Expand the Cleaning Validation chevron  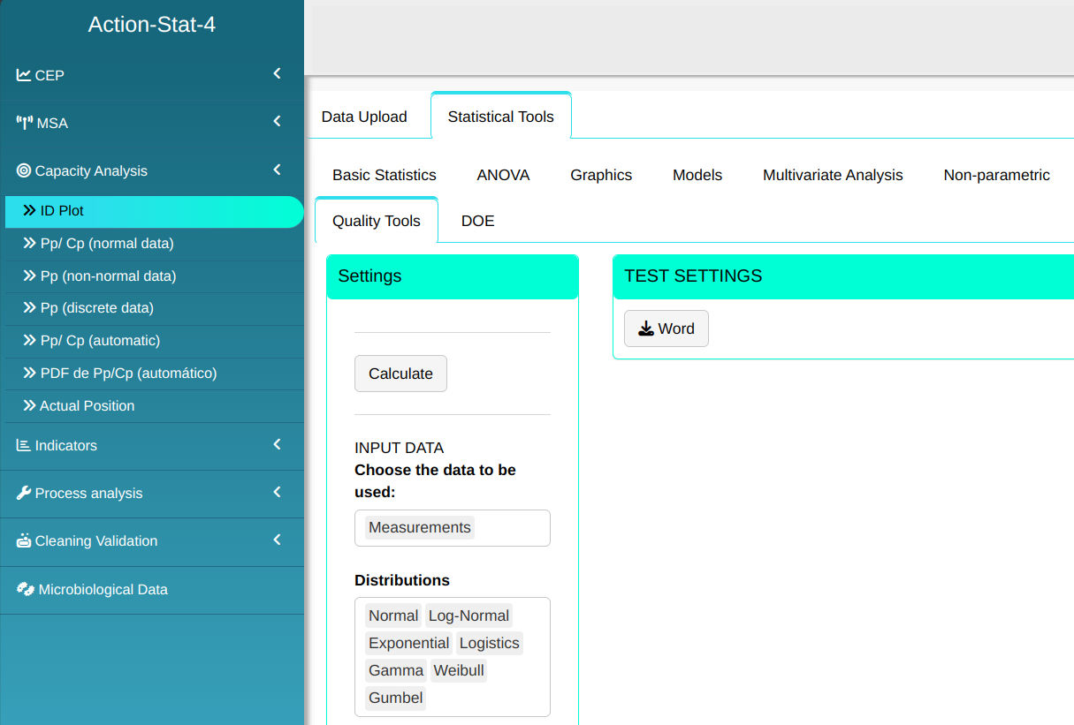pos(277,540)
